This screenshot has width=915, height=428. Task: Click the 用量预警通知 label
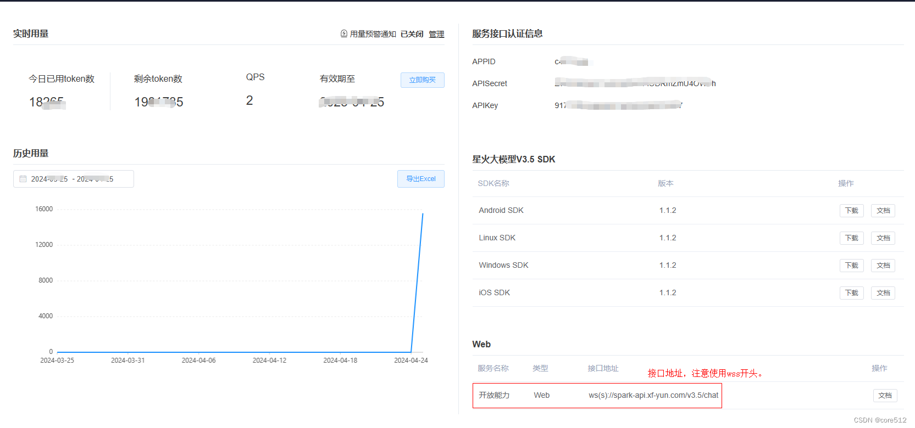pos(373,34)
